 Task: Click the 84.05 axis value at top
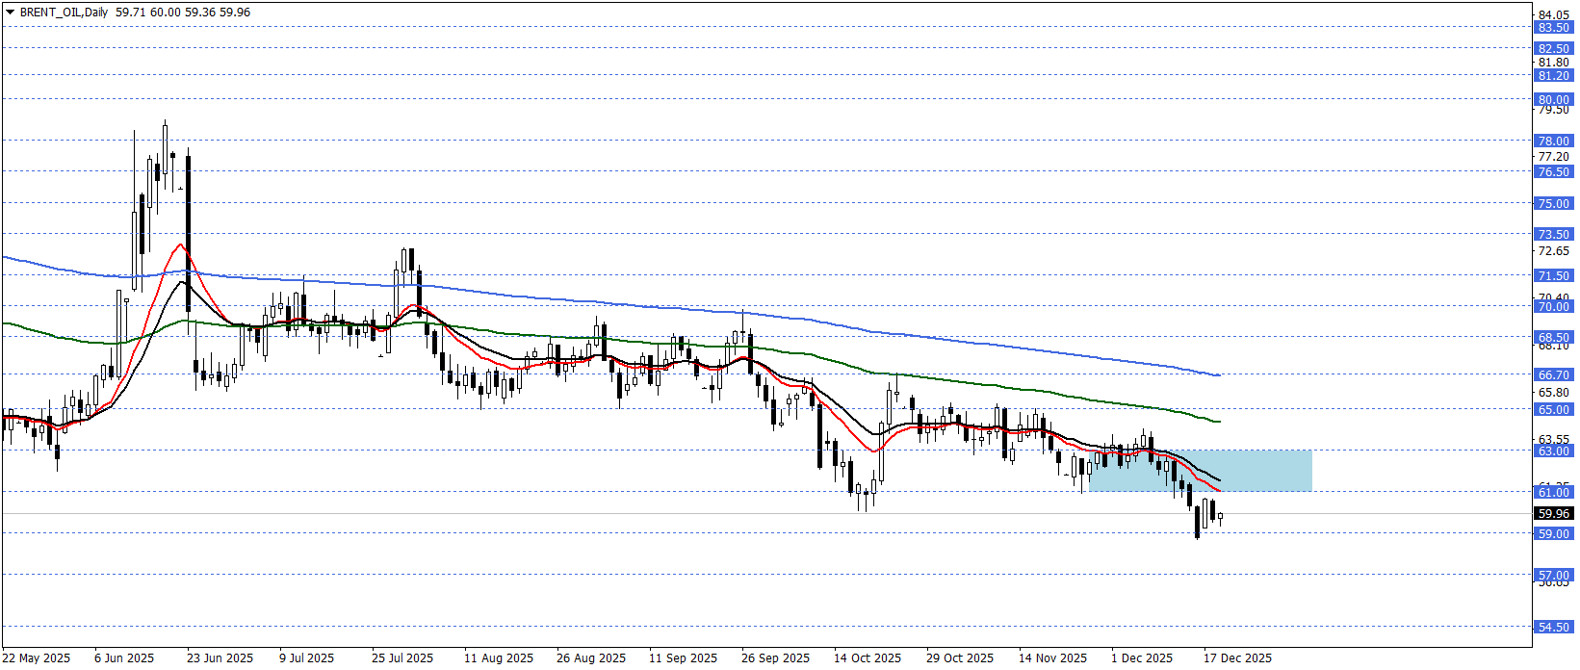(x=1555, y=14)
